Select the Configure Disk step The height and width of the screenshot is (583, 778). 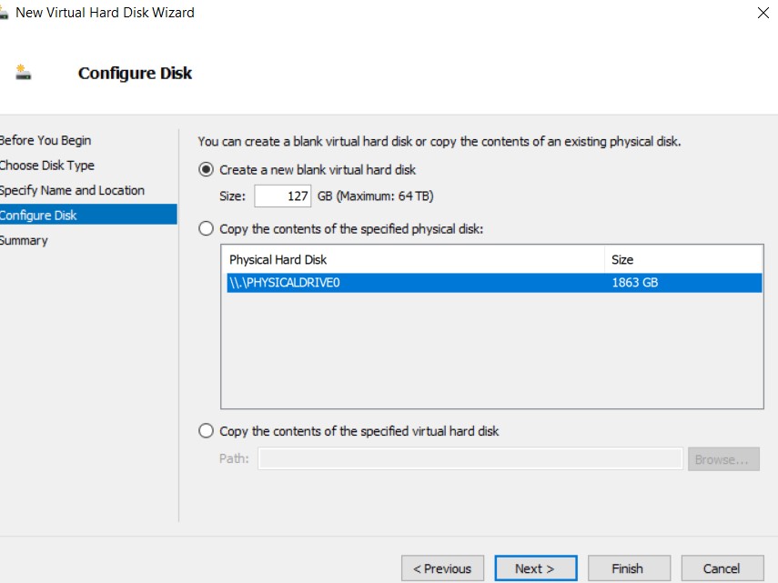[x=38, y=215]
